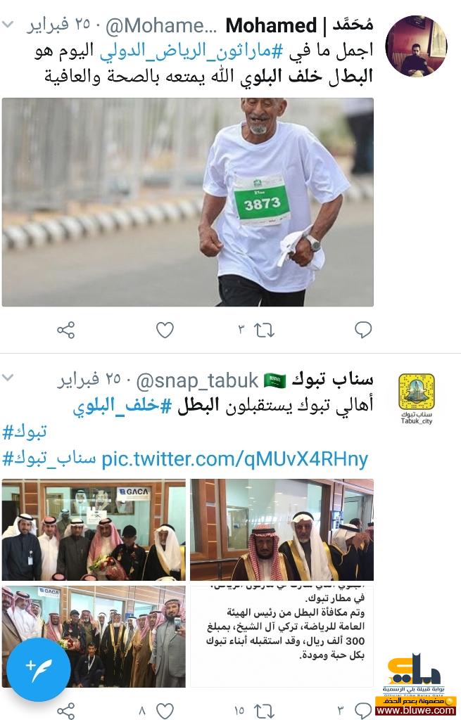Retweet the snap_tabuk tweet
Viewport: 461px width, 720px height.
(264, 711)
